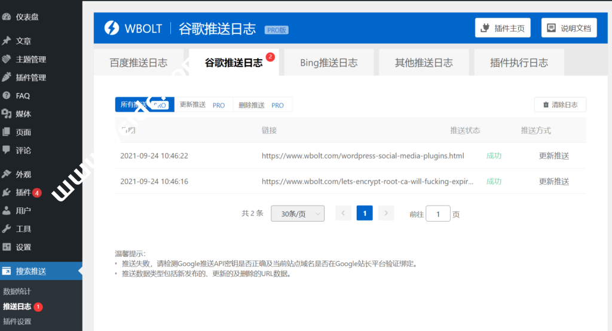Open the 插件执行日志 tab
612x331 pixels.
519,63
